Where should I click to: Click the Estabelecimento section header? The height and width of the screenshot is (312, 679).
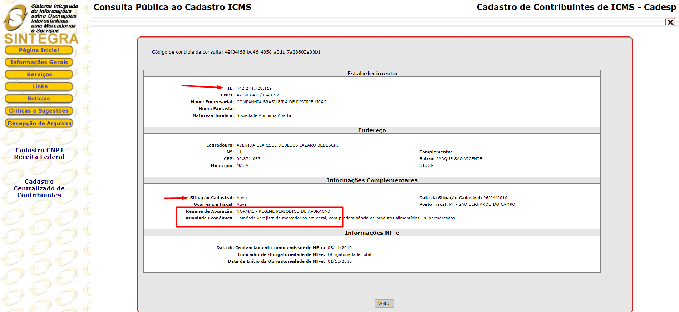click(x=372, y=73)
